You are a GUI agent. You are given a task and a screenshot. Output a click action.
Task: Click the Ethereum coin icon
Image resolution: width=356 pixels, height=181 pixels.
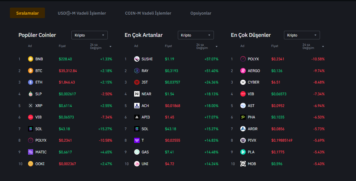coord(31,82)
